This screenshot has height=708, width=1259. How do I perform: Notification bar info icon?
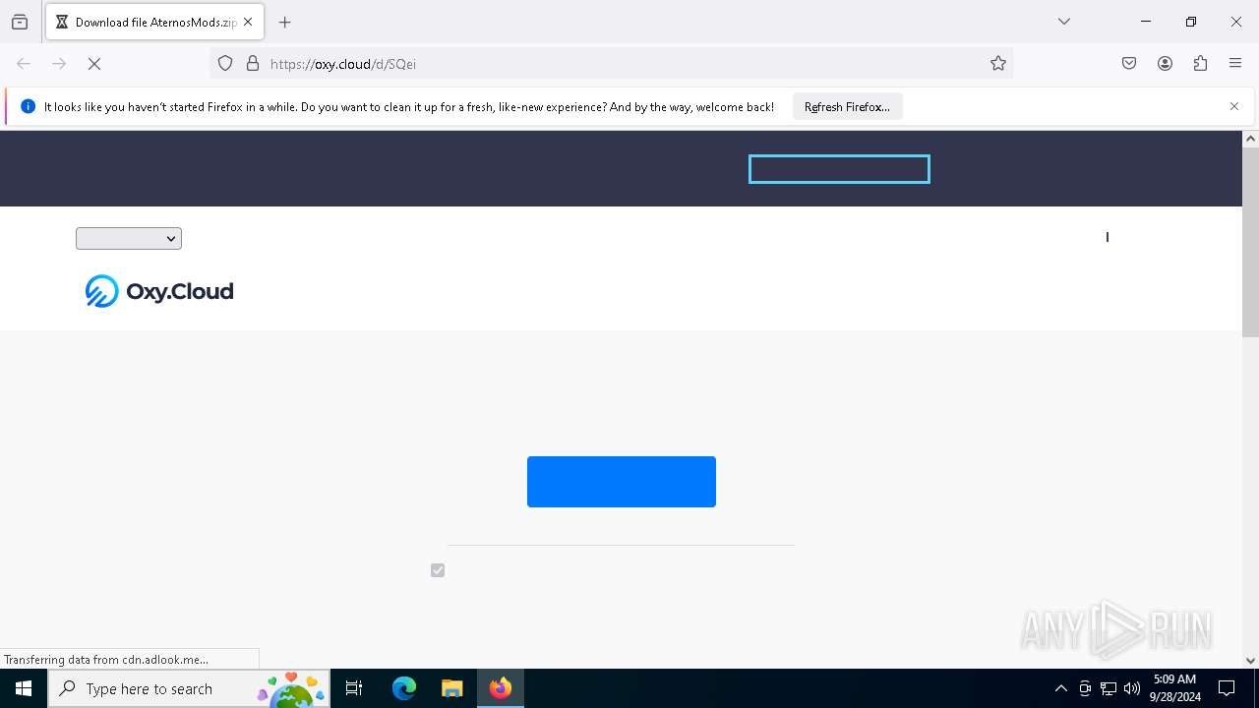[29, 106]
